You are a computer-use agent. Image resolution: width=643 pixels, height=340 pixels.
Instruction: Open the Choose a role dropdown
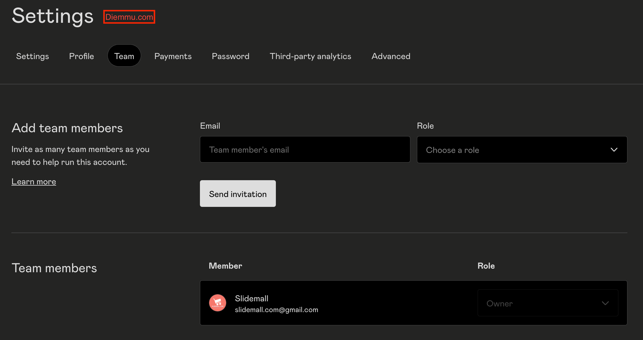click(522, 150)
